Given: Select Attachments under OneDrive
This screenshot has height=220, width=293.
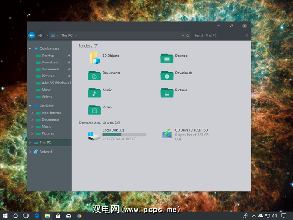Looking at the screenshot, I should click(51, 113).
